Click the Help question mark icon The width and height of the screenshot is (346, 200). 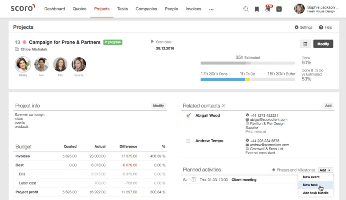tap(321, 27)
